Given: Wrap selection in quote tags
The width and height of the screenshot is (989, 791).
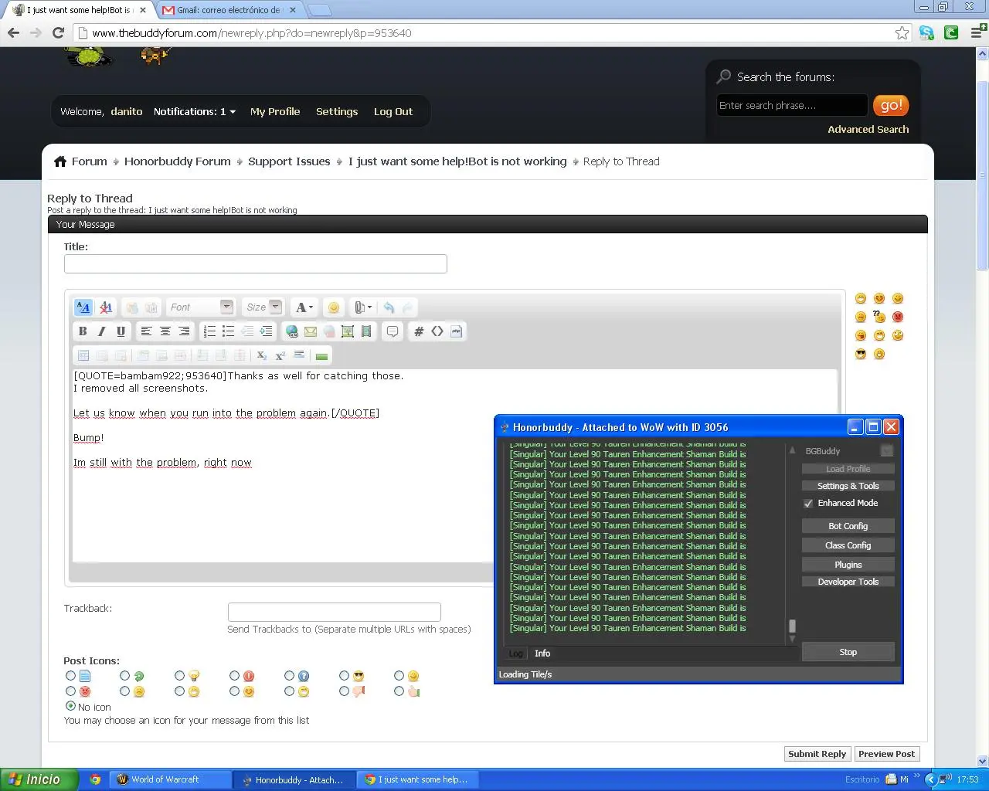Looking at the screenshot, I should 393,331.
